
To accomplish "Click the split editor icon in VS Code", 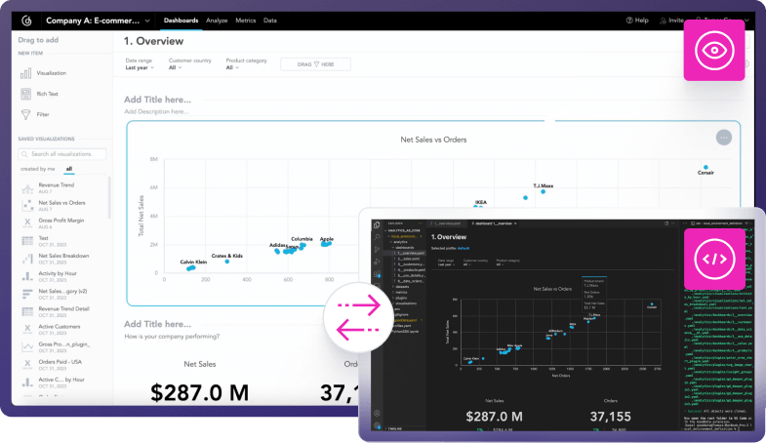I will pos(666,223).
